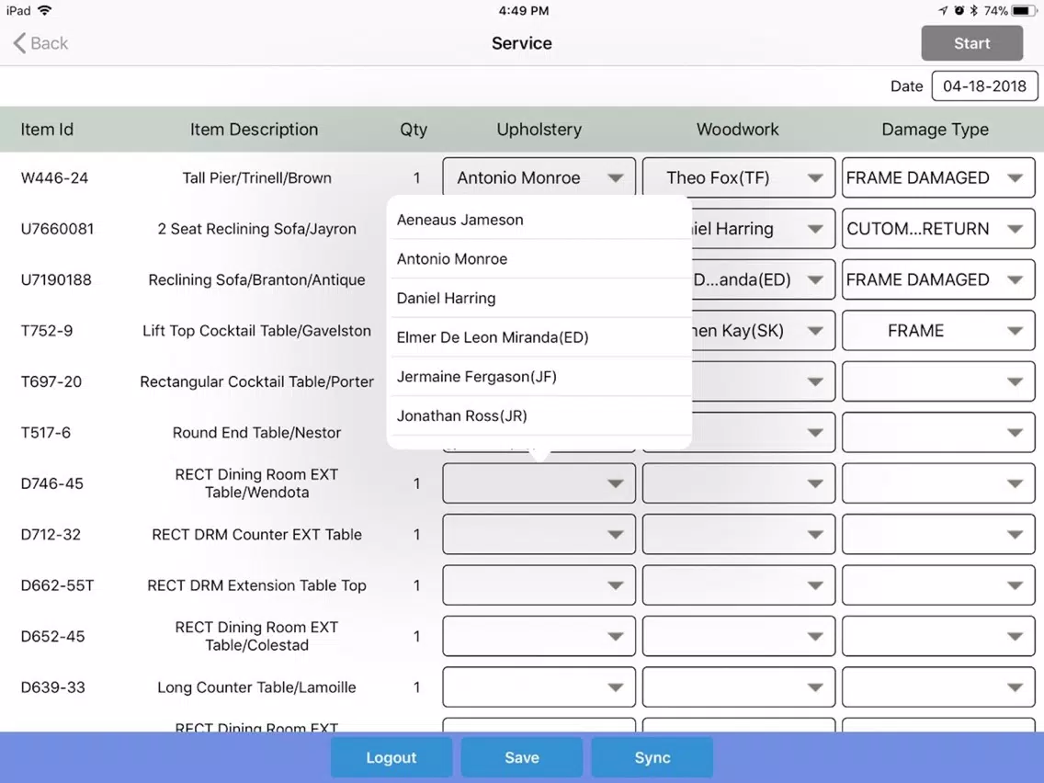Open the FRAME damage dropdown for T752-9
Viewport: 1044px width, 783px height.
point(938,331)
